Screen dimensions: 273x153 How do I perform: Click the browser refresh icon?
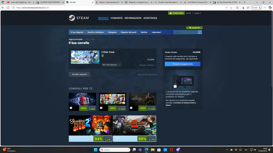[8, 8]
